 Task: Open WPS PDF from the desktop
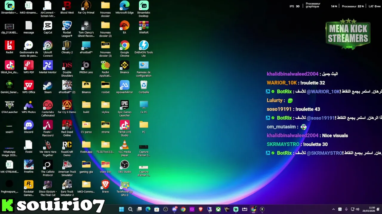click(29, 68)
